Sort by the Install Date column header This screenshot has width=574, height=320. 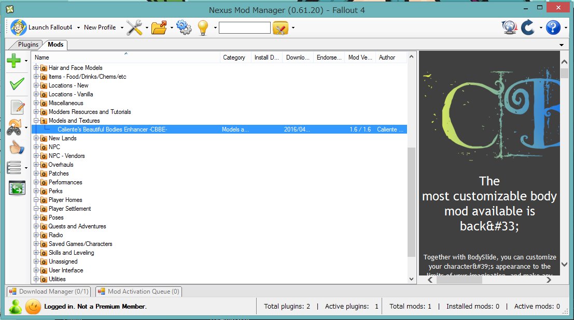(267, 57)
